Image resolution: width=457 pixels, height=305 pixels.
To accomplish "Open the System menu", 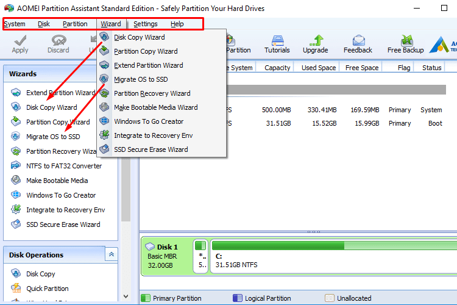I will tap(15, 24).
